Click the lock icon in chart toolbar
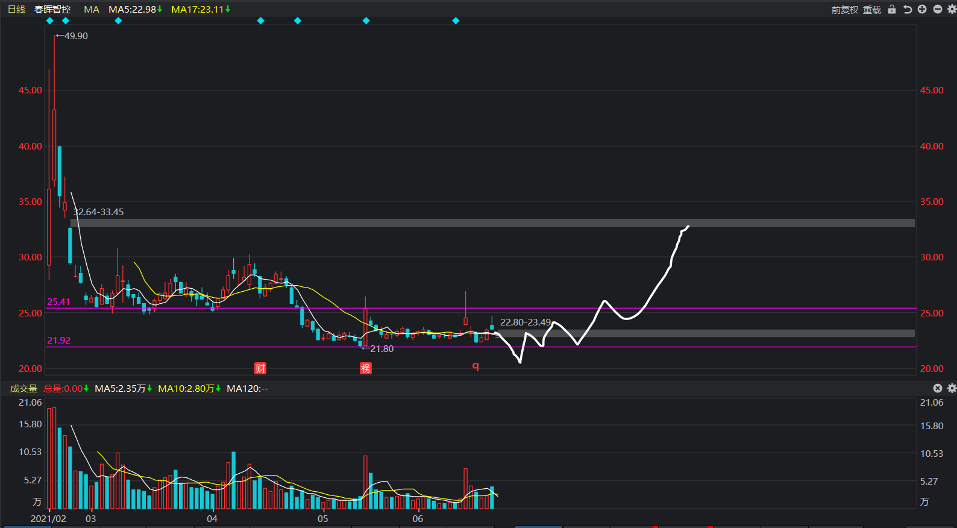Screen dimensions: 957x528 point(892,9)
